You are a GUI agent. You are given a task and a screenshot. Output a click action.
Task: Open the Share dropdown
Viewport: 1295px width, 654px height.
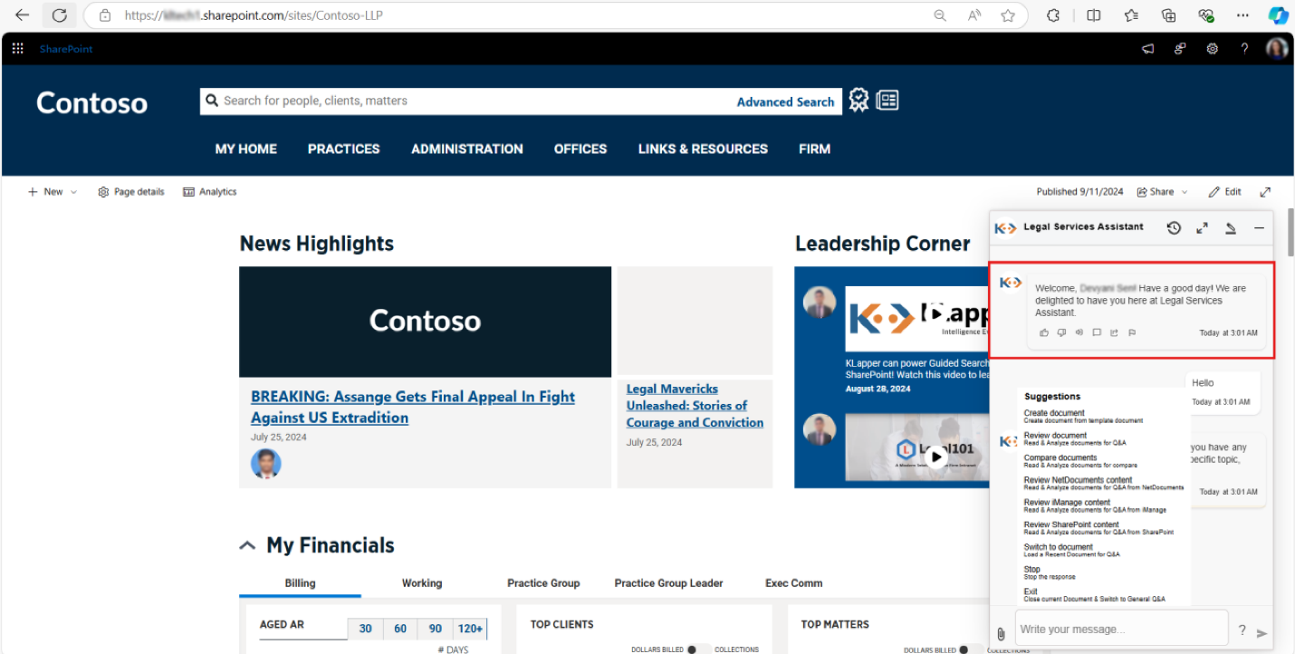(1162, 192)
